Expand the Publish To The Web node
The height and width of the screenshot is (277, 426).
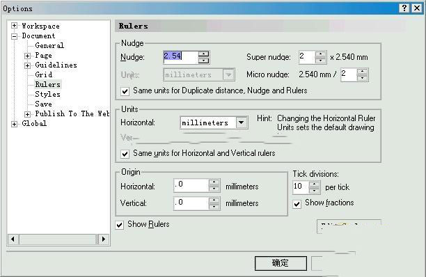27,114
